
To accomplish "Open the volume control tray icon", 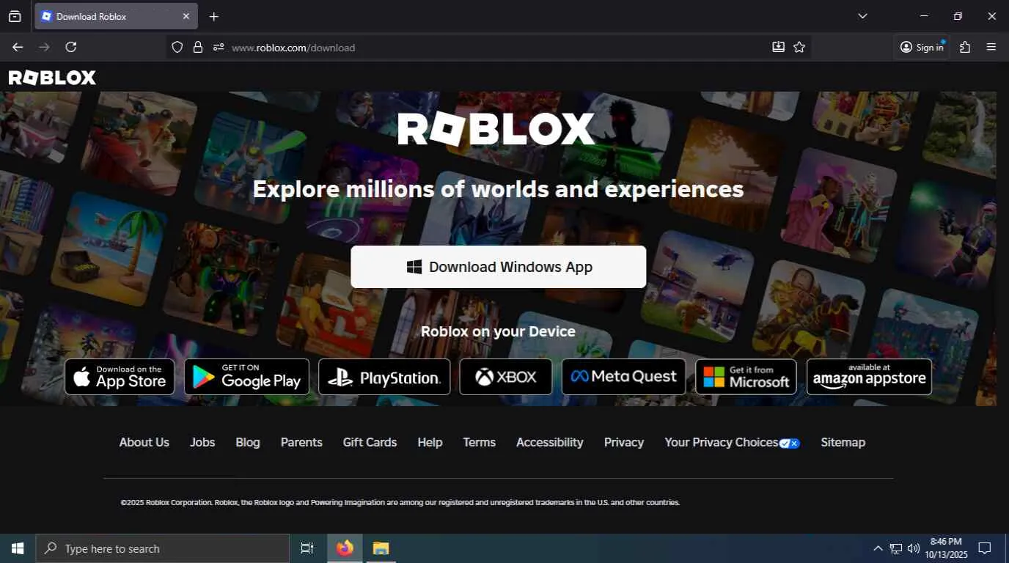I will (x=914, y=548).
